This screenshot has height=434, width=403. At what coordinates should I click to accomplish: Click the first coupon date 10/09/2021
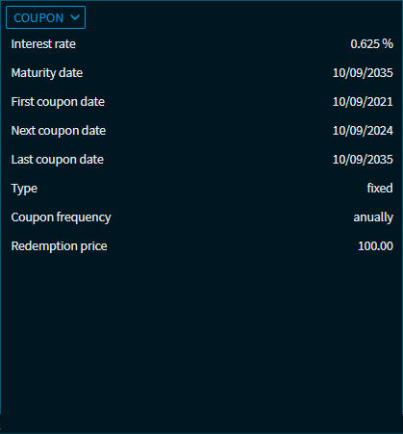[363, 102]
